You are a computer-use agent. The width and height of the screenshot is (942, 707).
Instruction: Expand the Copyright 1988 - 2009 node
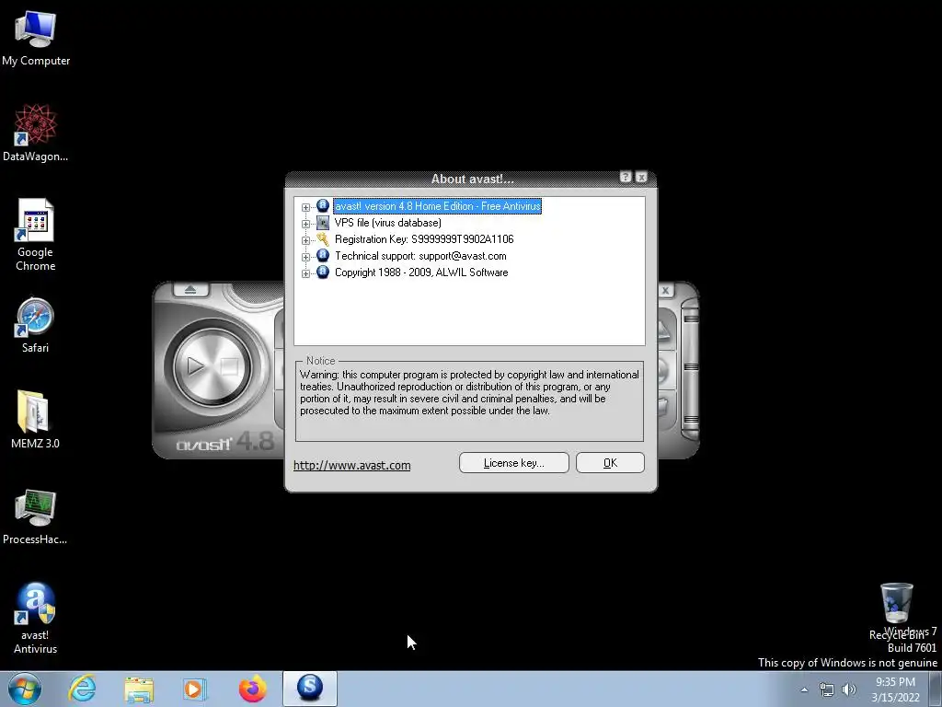305,273
